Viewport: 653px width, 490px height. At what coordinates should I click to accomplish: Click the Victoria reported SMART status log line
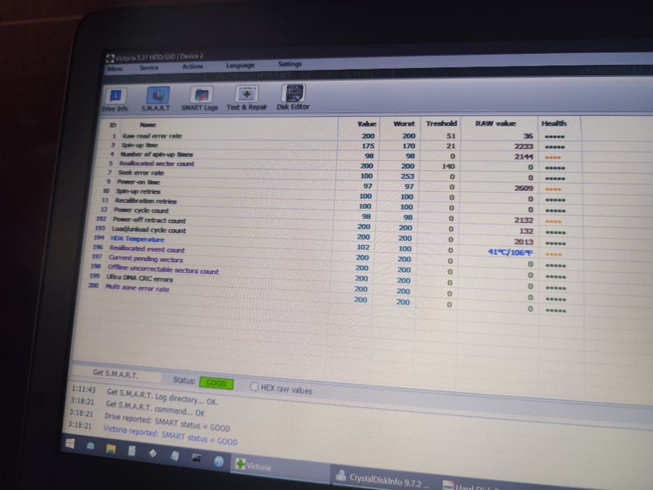pyautogui.click(x=170, y=435)
